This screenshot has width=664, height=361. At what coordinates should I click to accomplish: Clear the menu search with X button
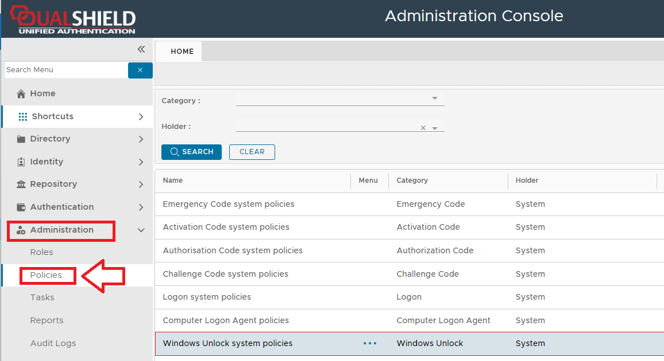pos(140,70)
